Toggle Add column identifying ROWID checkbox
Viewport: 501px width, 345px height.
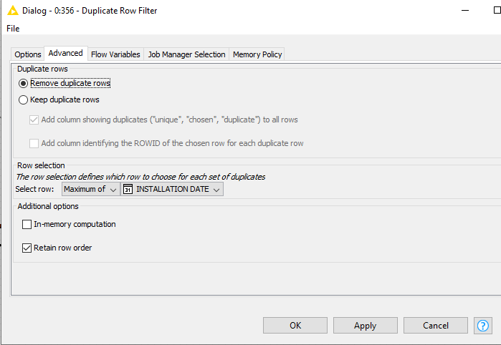point(34,143)
